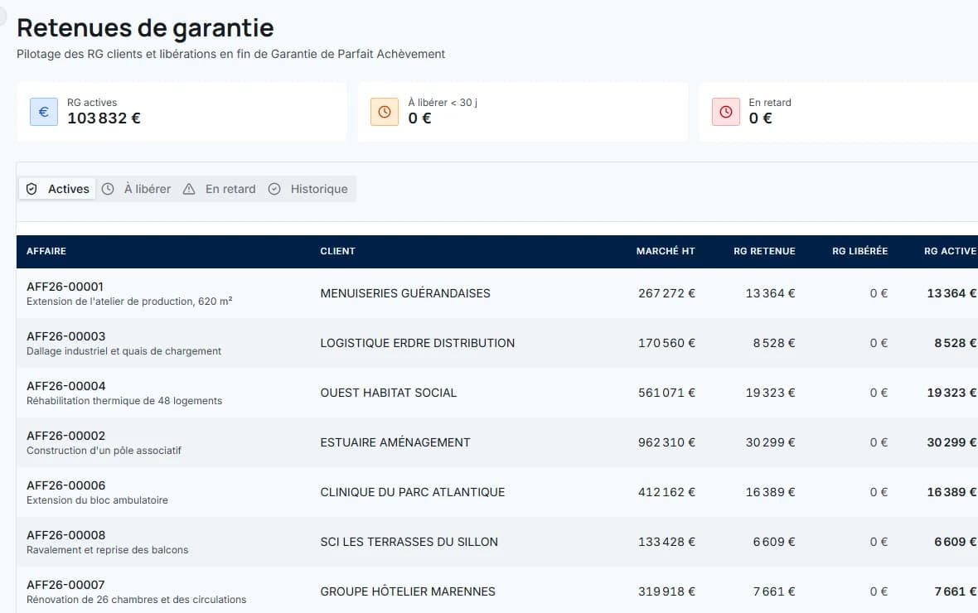Image resolution: width=978 pixels, height=613 pixels.
Task: Select client MENUISERIES GUÉRANDAISES
Action: pos(405,294)
